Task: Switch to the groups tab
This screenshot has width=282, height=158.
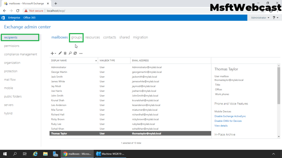Action: pos(77,37)
